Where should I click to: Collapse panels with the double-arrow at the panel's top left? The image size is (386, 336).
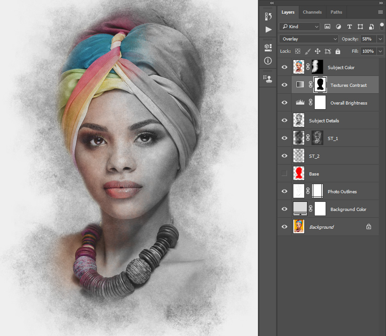coord(272,3)
